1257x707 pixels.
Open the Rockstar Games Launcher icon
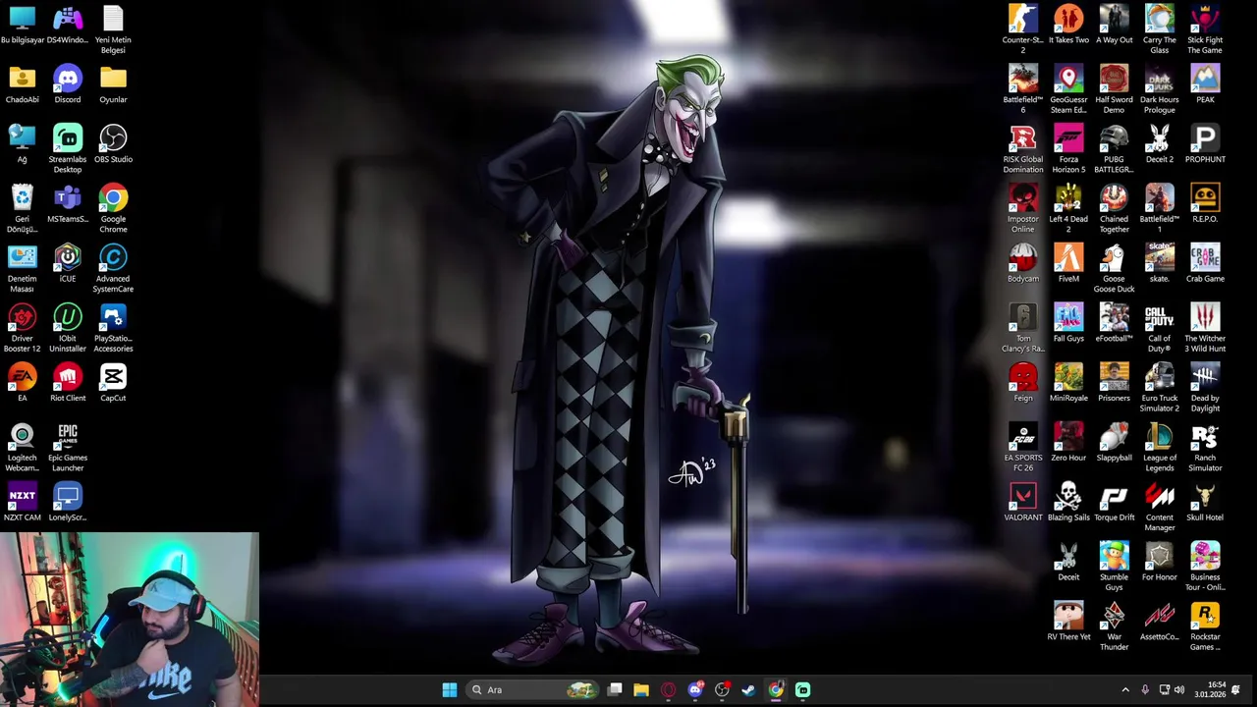click(x=1205, y=627)
